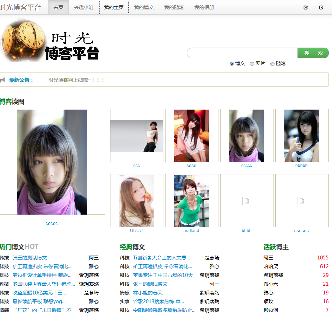The height and width of the screenshot is (313, 332).
Task: Open classic post 苹果专注于中国市场的10大
Action: pyautogui.click(x=163, y=275)
